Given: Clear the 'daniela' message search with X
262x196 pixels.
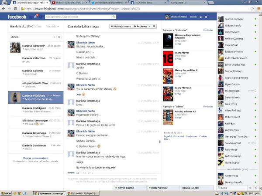Looking at the screenshot, I should coord(54,37).
